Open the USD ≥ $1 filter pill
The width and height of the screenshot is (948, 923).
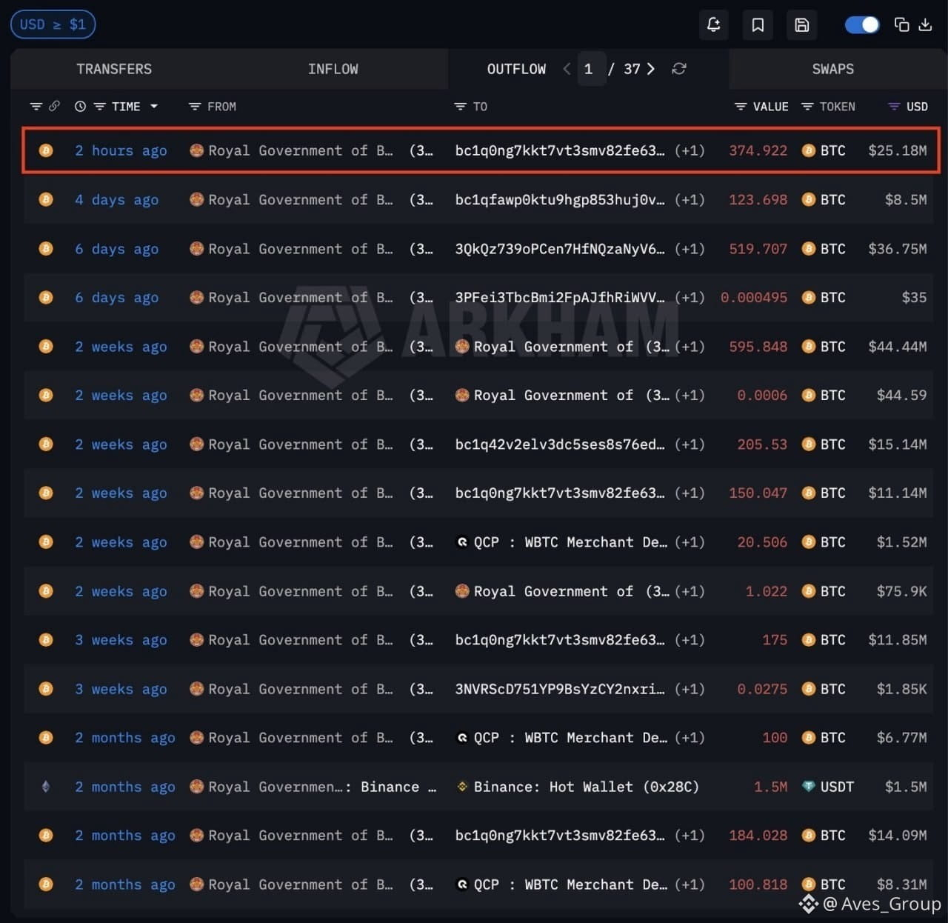[x=53, y=24]
